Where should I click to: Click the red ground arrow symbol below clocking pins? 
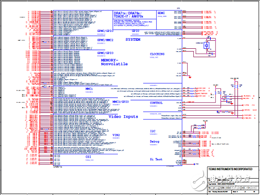pyautogui.click(x=190, y=77)
